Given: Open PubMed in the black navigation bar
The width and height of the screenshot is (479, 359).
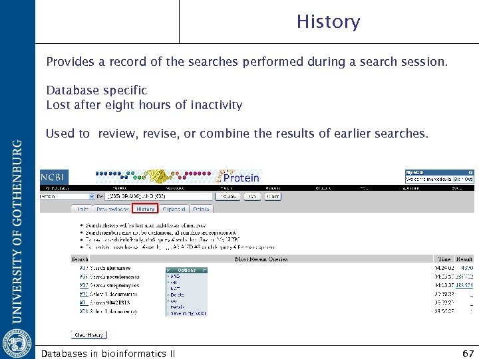Looking at the screenshot, I should pyautogui.click(x=120, y=188).
